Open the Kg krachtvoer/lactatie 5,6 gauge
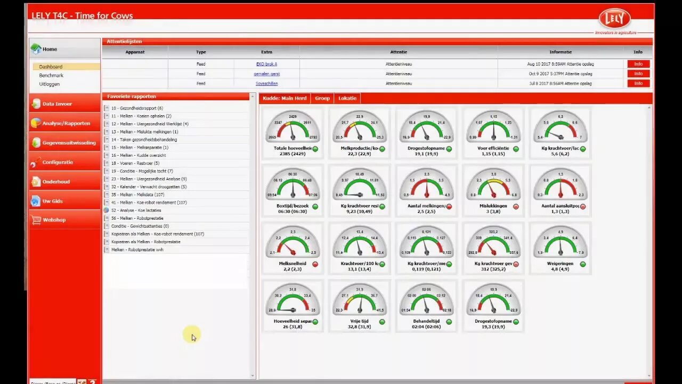 point(560,133)
